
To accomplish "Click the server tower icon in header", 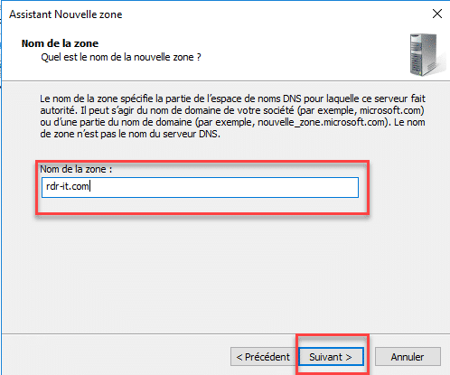I will (x=426, y=54).
